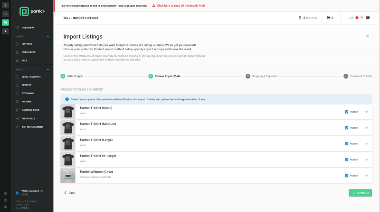380x212 pixels.
Task: Click the balance coins icon in header
Action: click(x=300, y=18)
